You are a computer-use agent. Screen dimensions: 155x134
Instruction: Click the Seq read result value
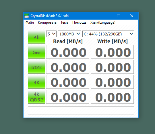click(68, 52)
